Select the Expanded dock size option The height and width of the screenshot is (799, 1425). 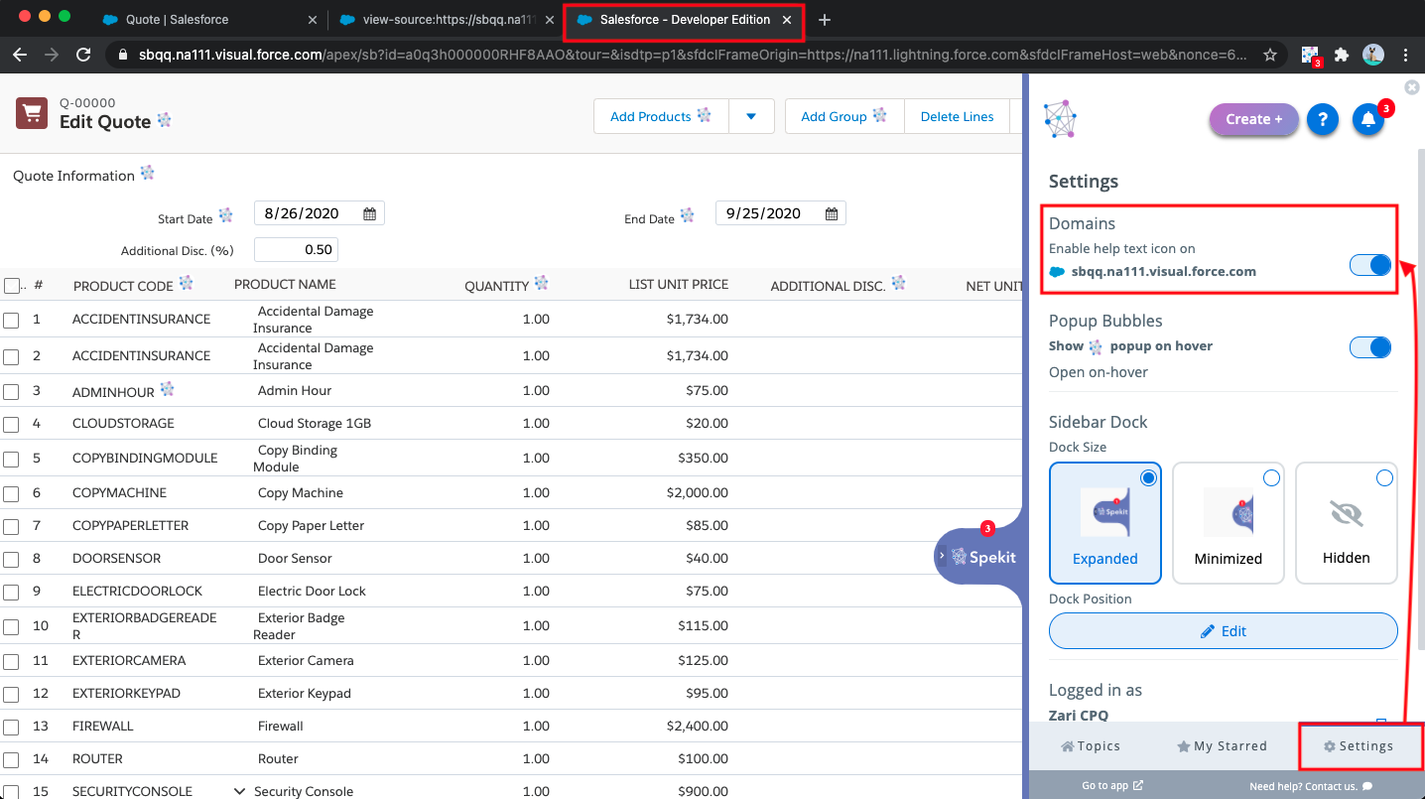point(1105,523)
